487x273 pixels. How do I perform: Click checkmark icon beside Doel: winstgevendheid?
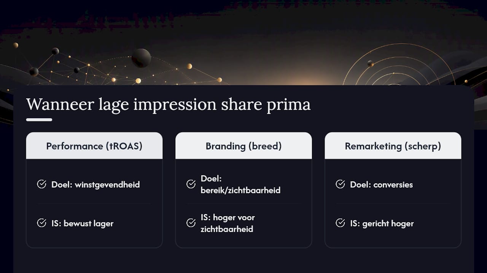click(x=41, y=184)
